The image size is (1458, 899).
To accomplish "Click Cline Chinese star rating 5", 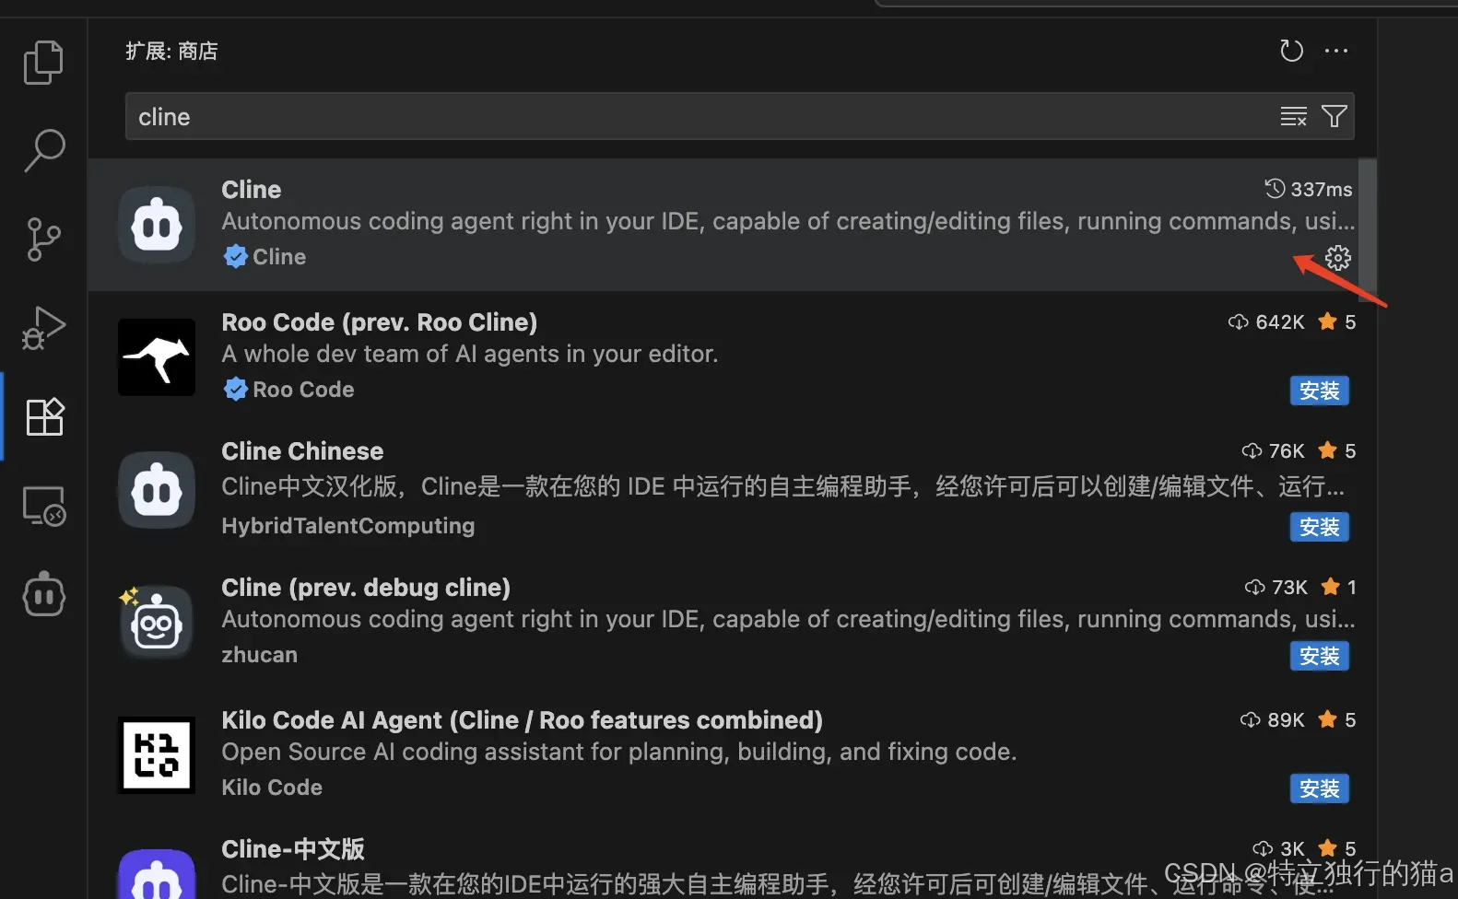I will pyautogui.click(x=1337, y=450).
